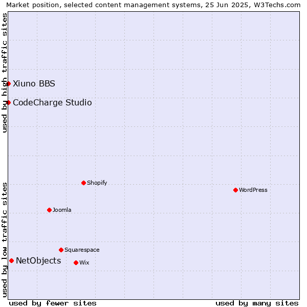Click the 'used by fewer sites' axis label
The height and width of the screenshot is (307, 307).
(53, 303)
